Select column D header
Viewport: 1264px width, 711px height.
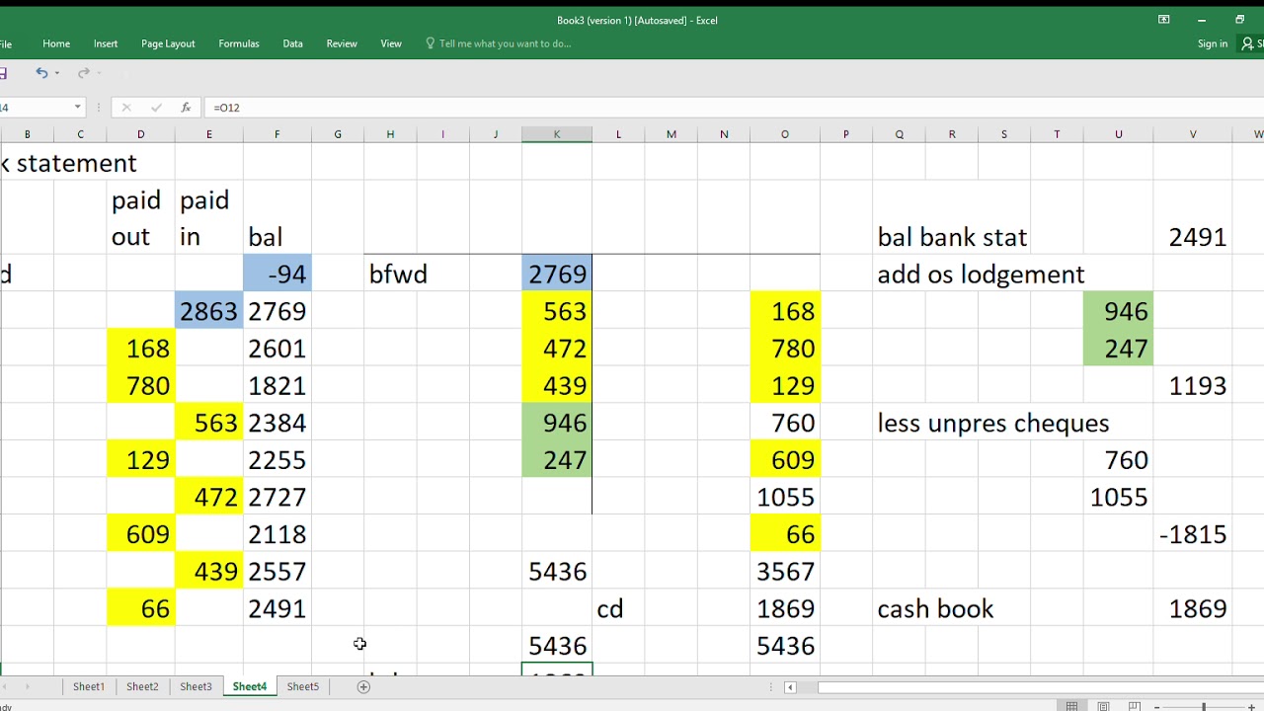point(141,134)
